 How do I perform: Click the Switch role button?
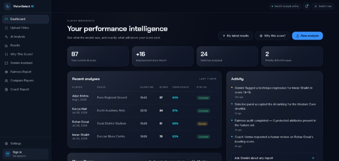coord(323,6)
